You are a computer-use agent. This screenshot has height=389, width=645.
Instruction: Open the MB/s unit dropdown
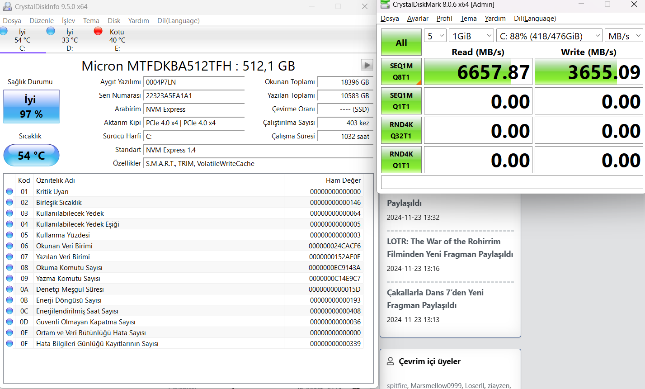pos(624,36)
